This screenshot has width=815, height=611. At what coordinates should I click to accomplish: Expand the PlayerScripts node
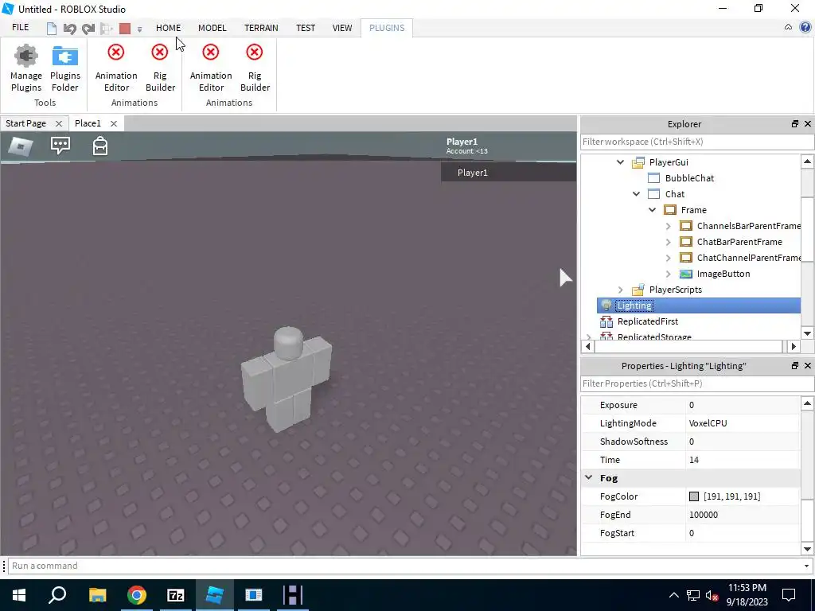620,290
